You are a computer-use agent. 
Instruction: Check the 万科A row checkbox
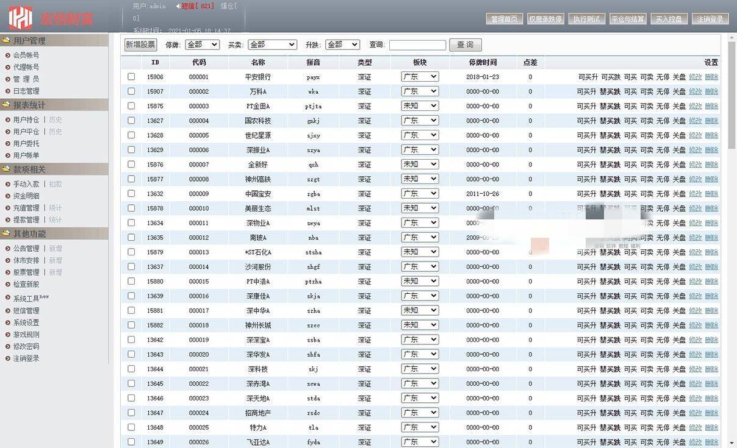pyautogui.click(x=132, y=91)
